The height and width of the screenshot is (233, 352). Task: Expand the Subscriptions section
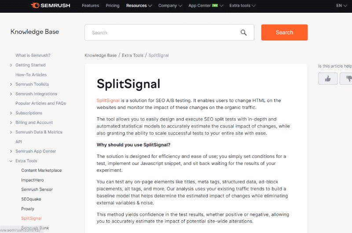11,113
